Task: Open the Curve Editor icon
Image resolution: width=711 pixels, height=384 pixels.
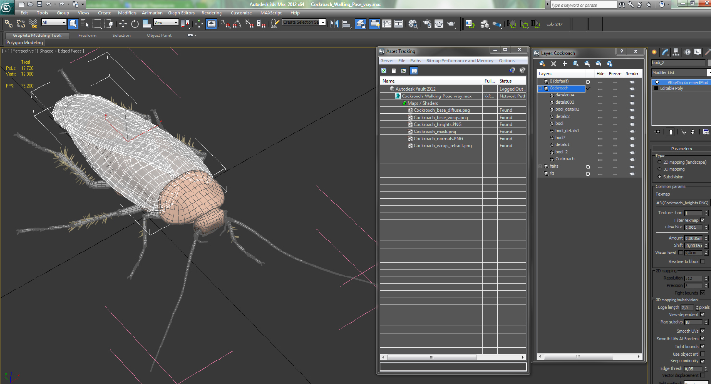Action: pos(387,23)
